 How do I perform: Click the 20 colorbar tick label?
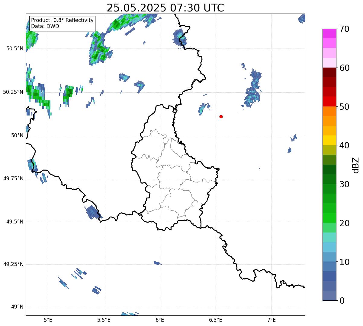(x=344, y=223)
